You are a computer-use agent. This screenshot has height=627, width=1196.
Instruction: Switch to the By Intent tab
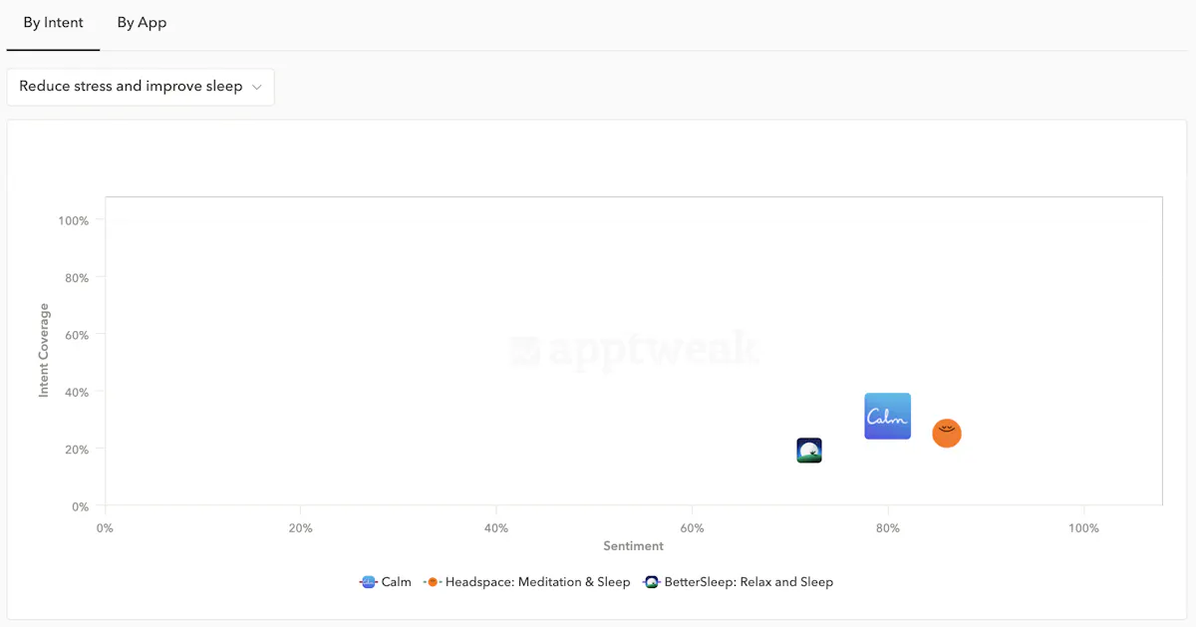tap(54, 23)
